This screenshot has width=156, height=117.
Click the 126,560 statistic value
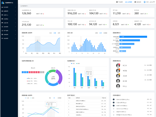[26, 13]
